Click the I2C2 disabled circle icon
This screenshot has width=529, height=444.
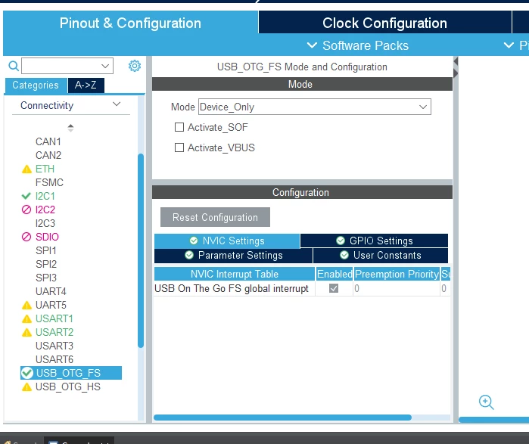pos(26,210)
